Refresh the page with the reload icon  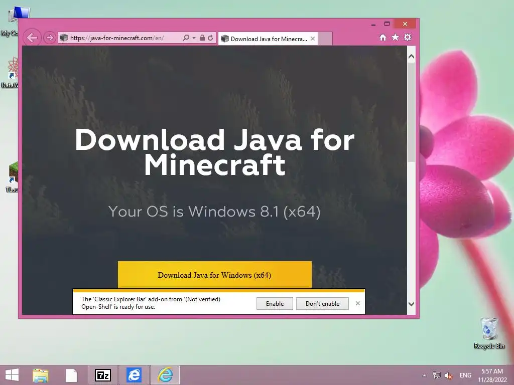(210, 38)
